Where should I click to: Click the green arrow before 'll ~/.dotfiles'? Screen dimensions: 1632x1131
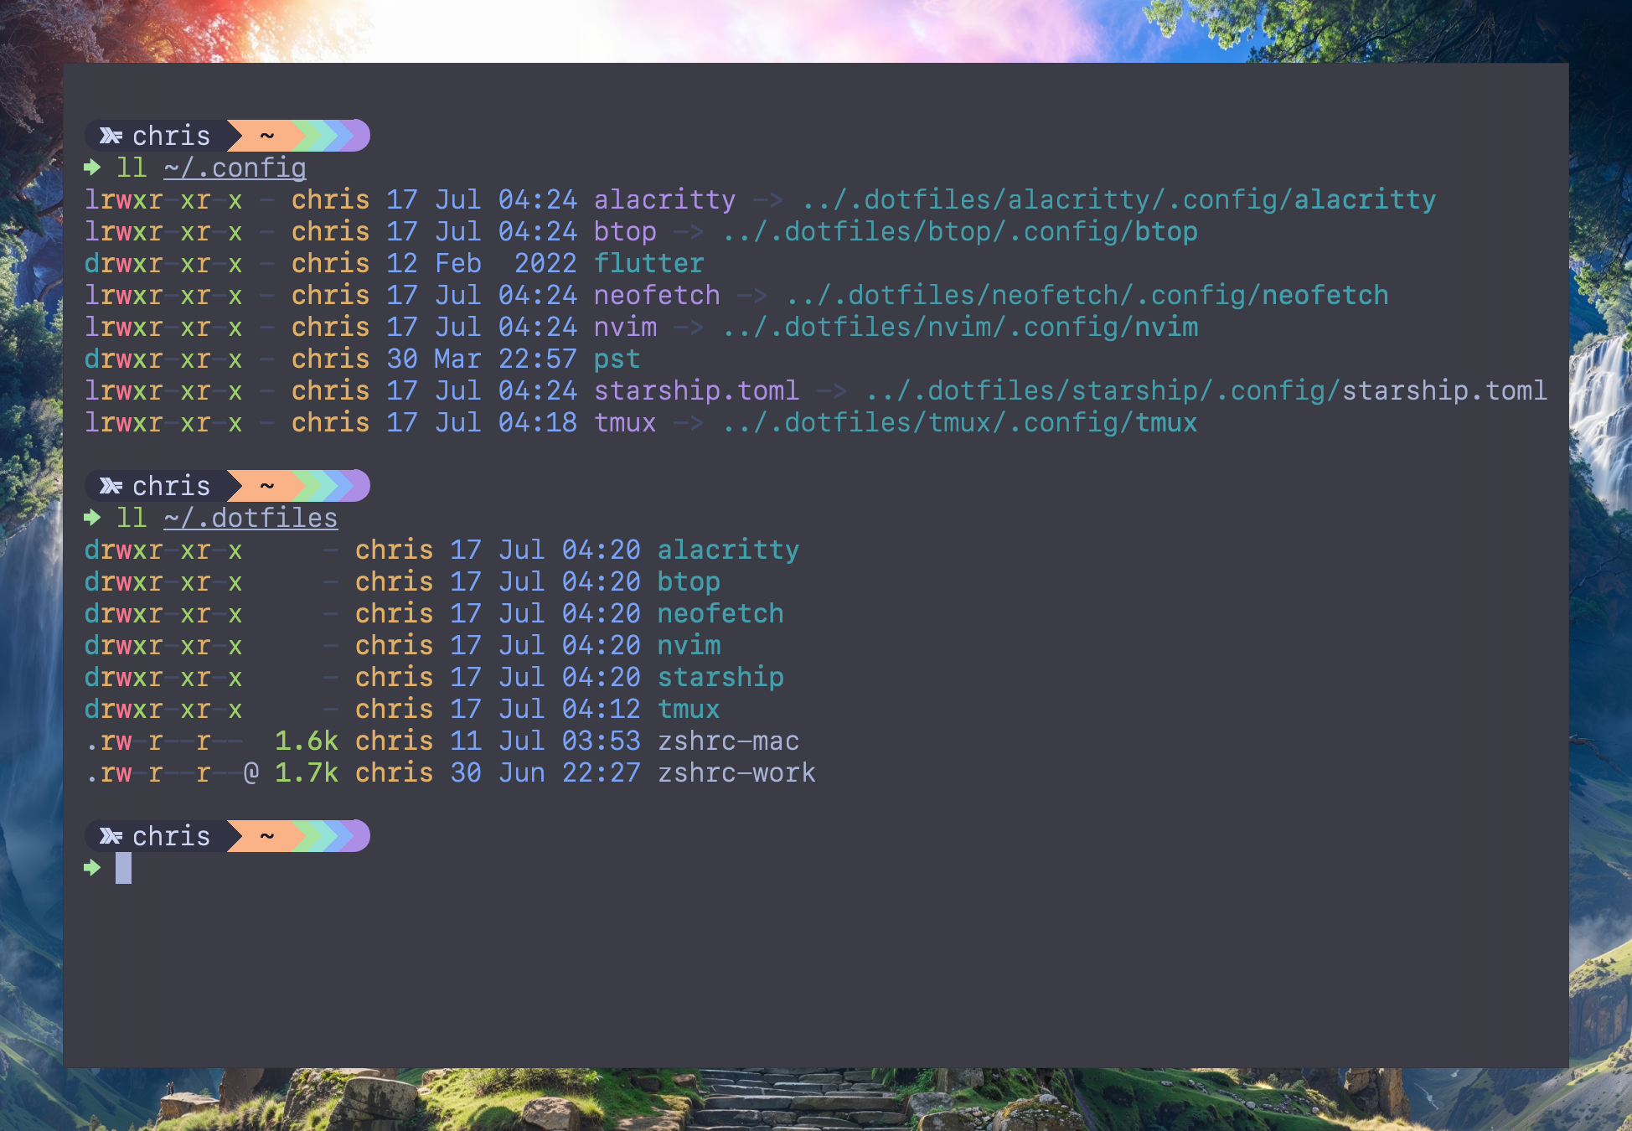click(x=92, y=518)
